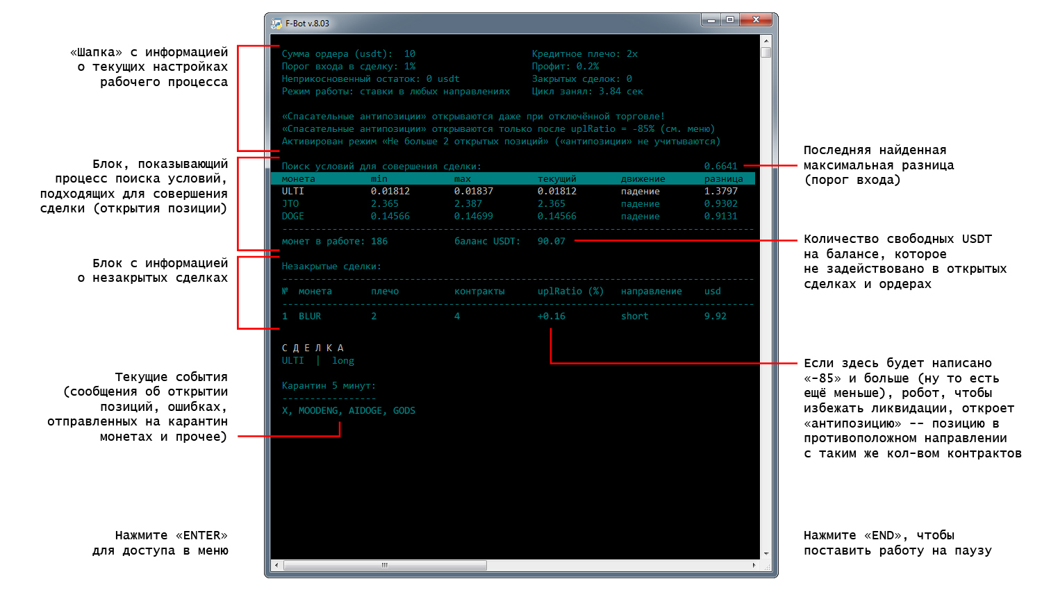Click the 'текущий' column header
The width and height of the screenshot is (1042, 590).
pyautogui.click(x=557, y=179)
